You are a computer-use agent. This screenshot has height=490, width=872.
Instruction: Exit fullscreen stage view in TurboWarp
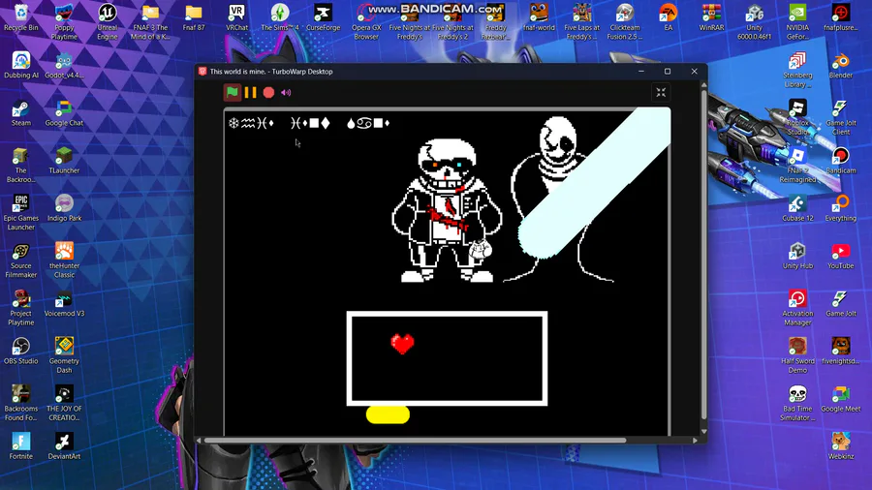(661, 93)
